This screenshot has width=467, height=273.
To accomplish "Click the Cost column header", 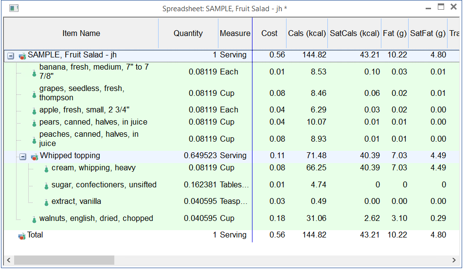I will (x=269, y=34).
